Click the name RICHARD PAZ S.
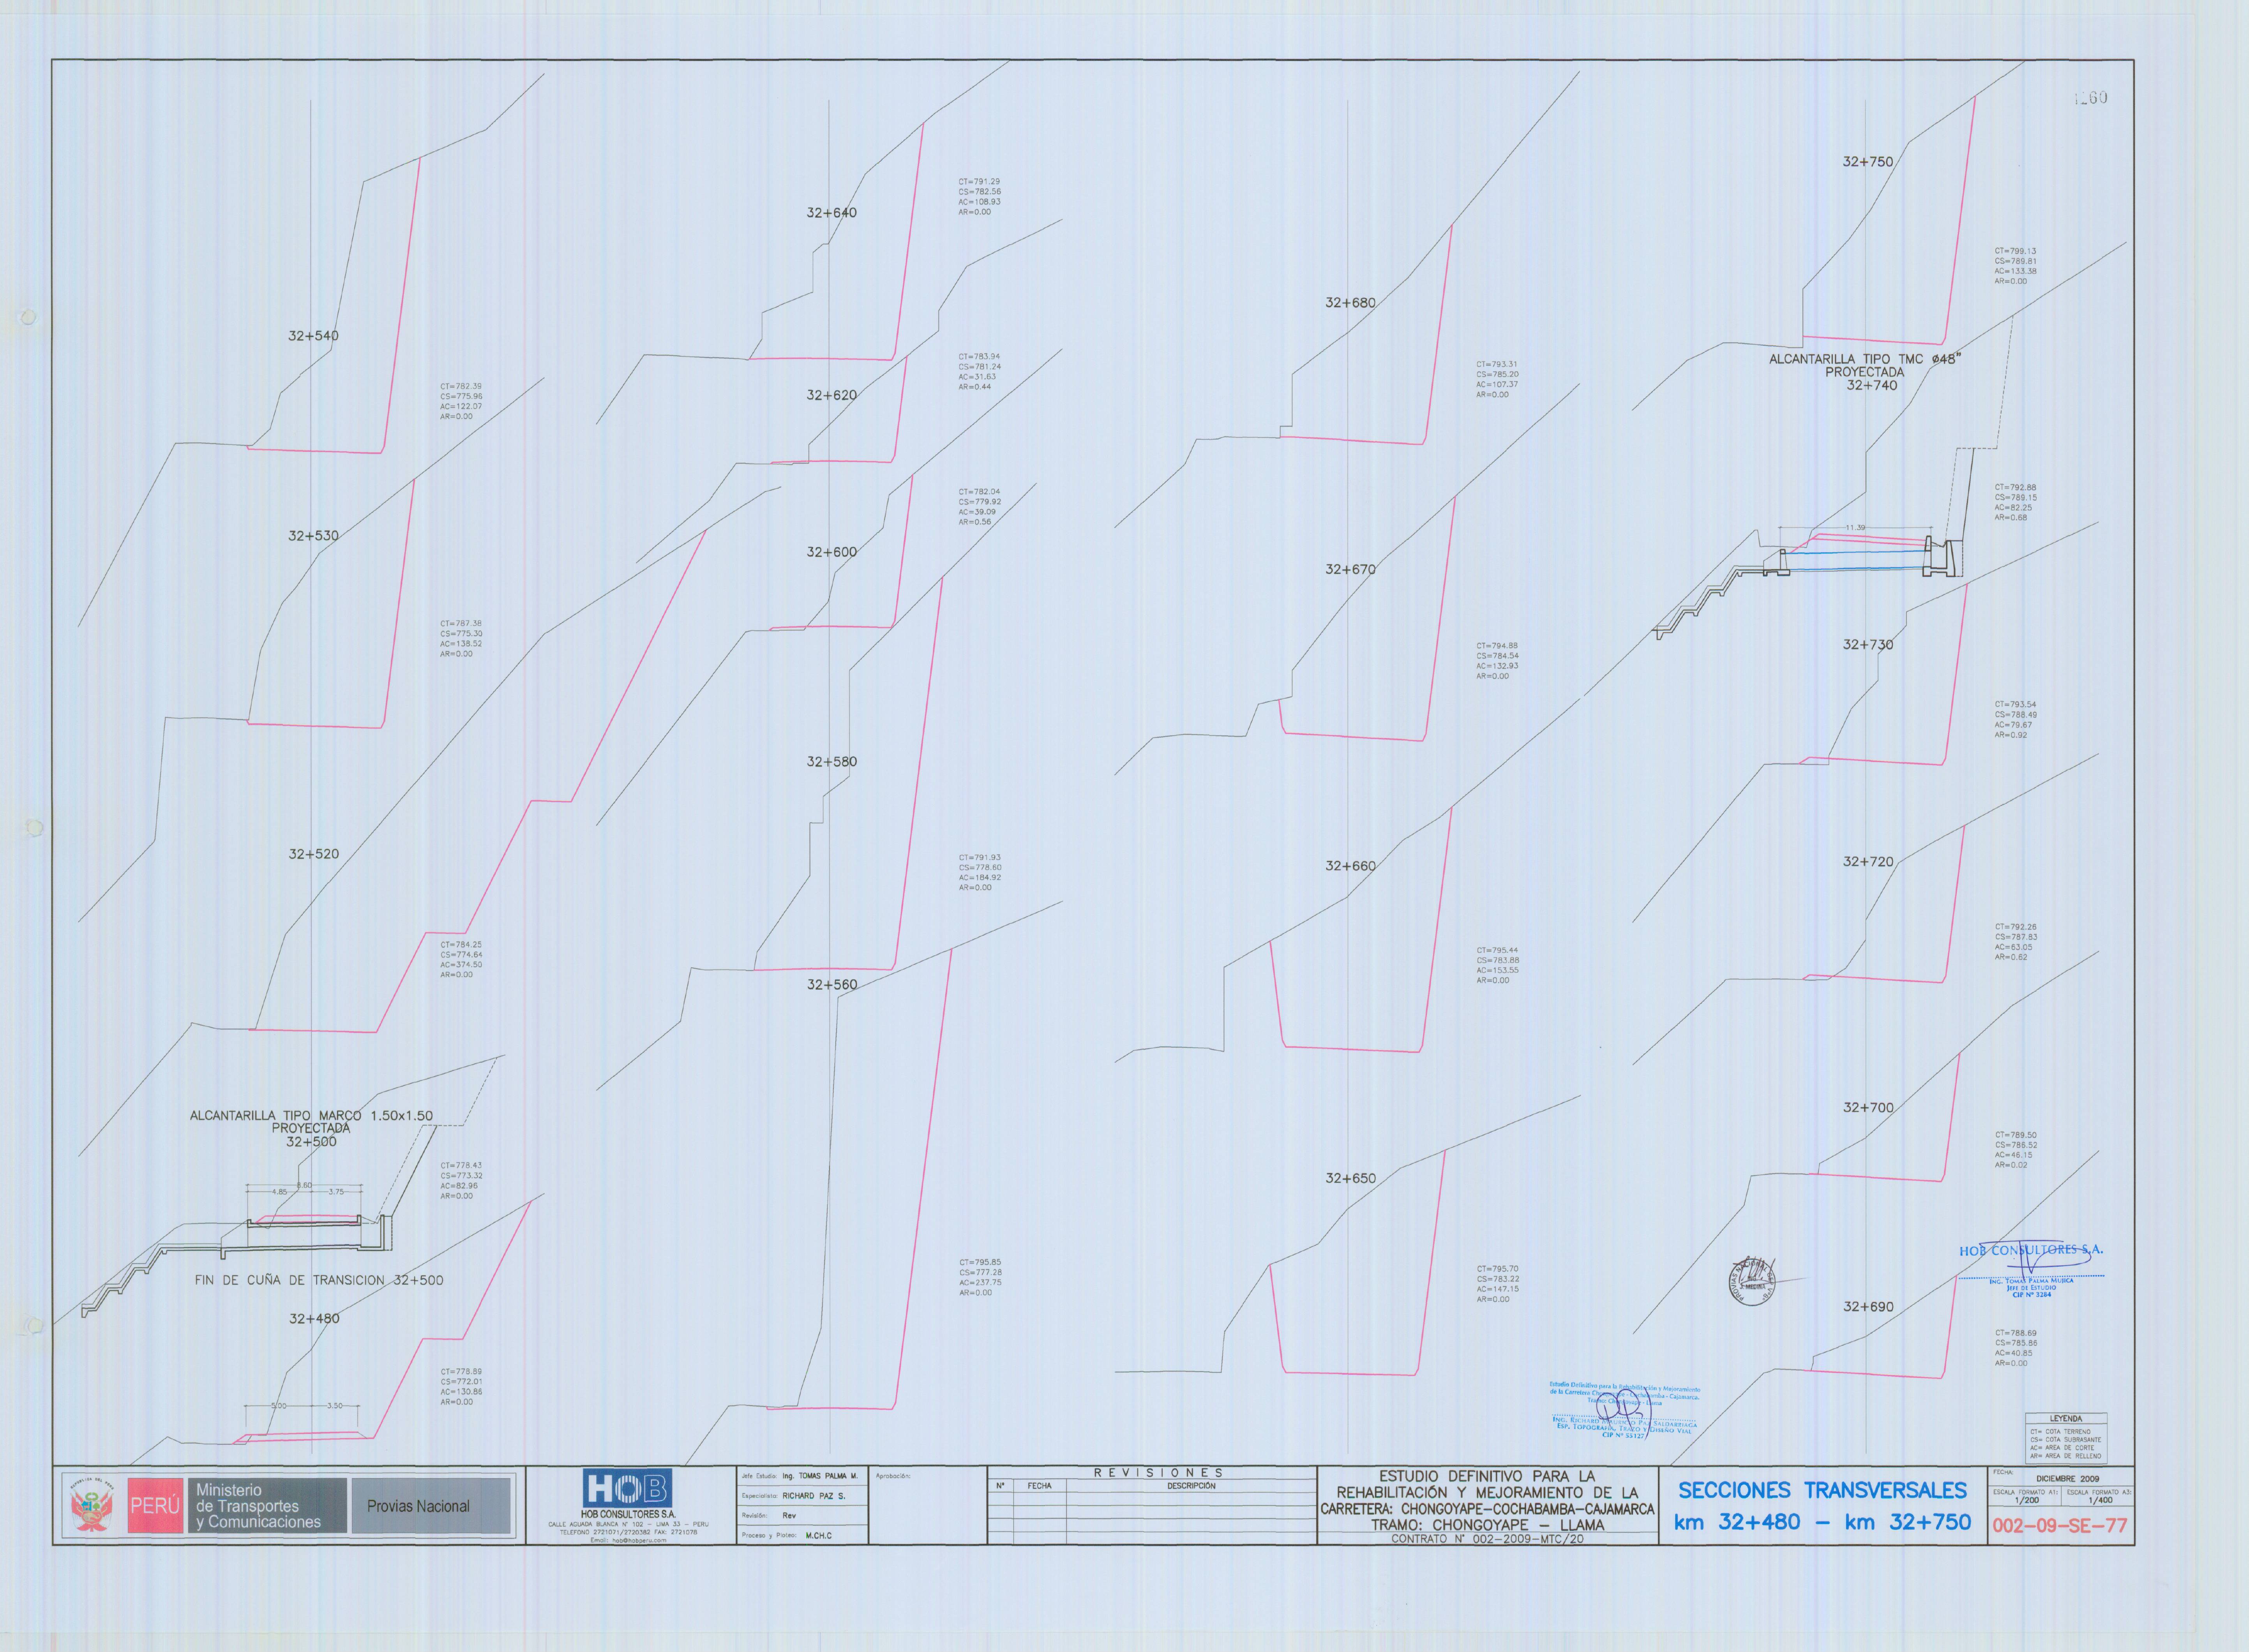2249x1652 pixels. [x=814, y=1496]
